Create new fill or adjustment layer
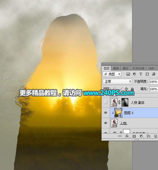This screenshot has height=170, width=158. 141,136
